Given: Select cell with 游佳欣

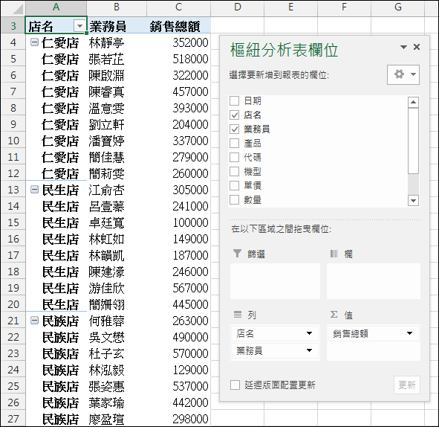Looking at the screenshot, I should click(117, 288).
